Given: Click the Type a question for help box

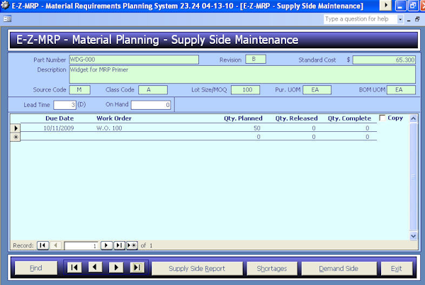Looking at the screenshot, I should pyautogui.click(x=361, y=19).
